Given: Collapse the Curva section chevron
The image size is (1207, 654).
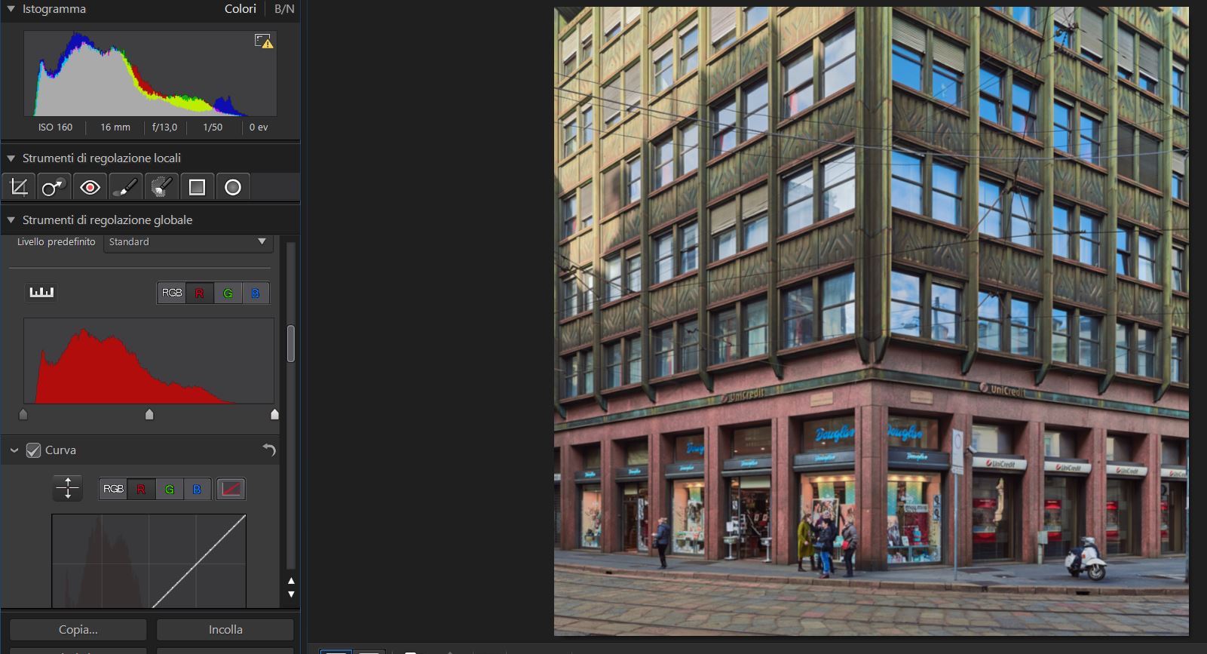Looking at the screenshot, I should (x=14, y=450).
